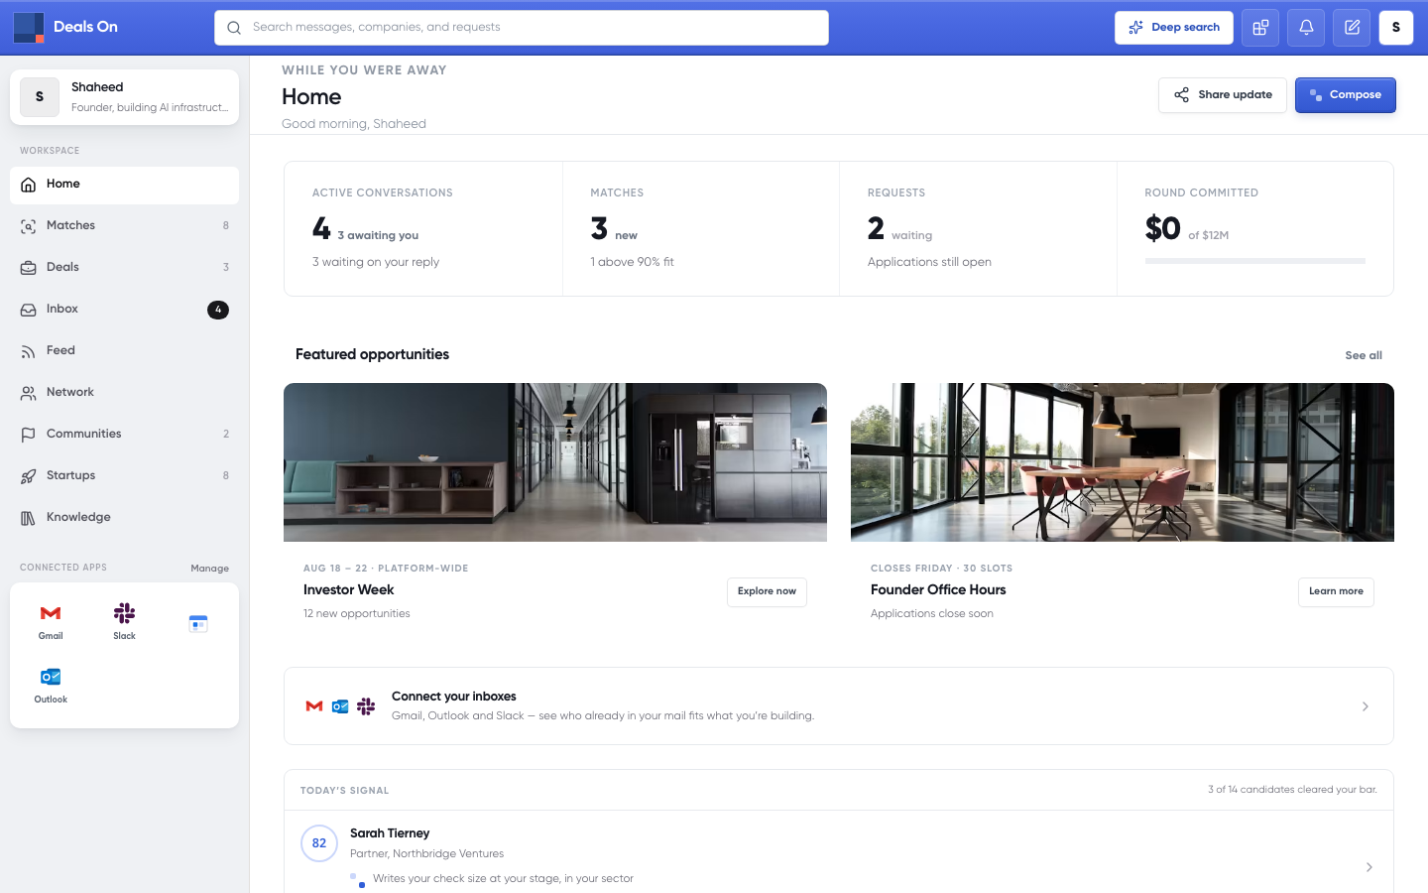
Task: Click the Matches 3 new stat card
Action: tap(701, 228)
